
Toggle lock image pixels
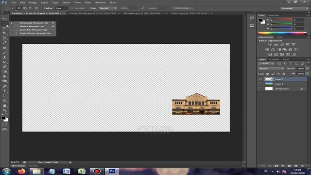coord(273,74)
